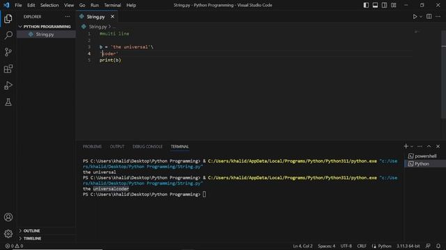
Task: Maximize the panel size with chevron
Action: coord(429,147)
